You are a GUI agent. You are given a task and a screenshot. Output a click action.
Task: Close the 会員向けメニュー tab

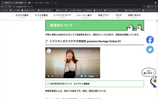point(25,3)
